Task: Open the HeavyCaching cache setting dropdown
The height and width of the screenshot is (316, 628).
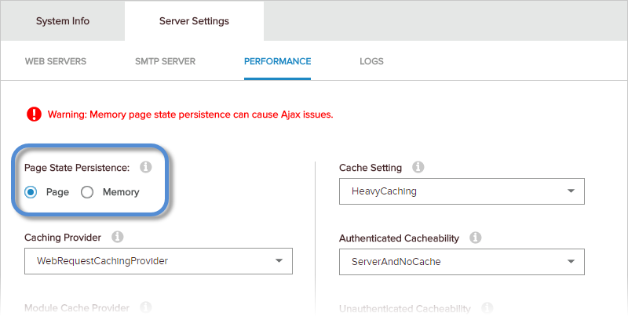Action: pos(462,191)
